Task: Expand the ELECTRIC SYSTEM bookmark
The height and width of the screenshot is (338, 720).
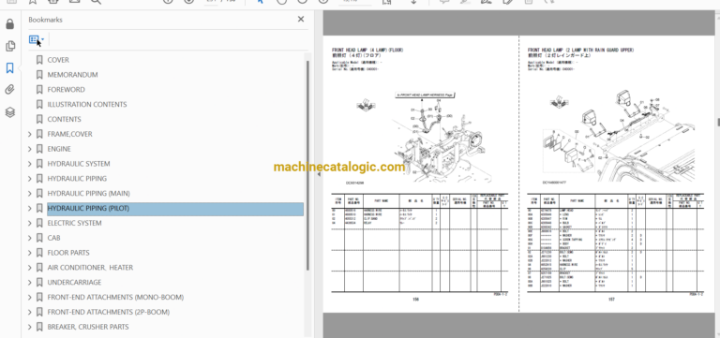Action: click(x=30, y=224)
